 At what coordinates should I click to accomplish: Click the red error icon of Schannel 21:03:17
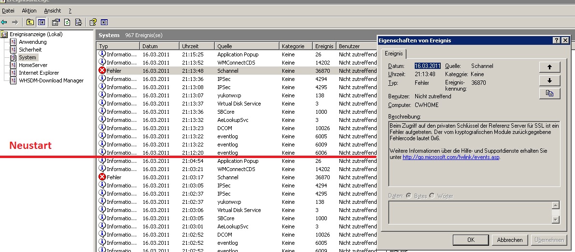coord(102,177)
